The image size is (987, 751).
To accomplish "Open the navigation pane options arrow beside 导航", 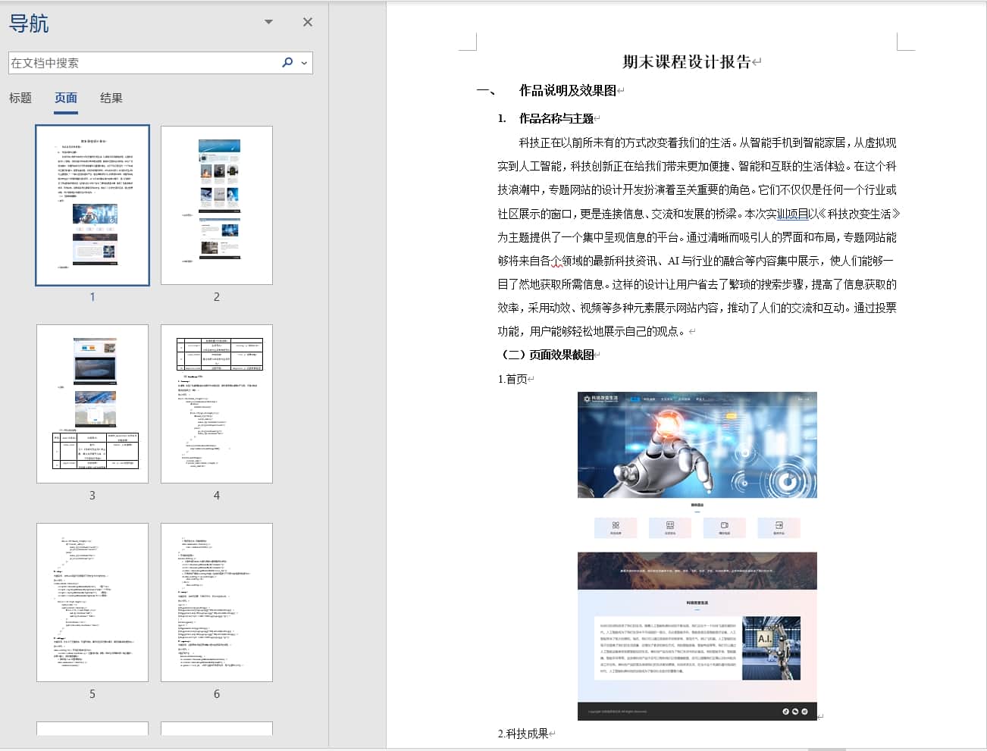I will (268, 22).
